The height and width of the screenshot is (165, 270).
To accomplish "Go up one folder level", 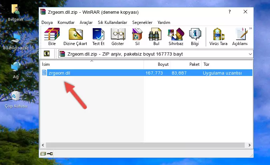I will (x=47, y=54).
